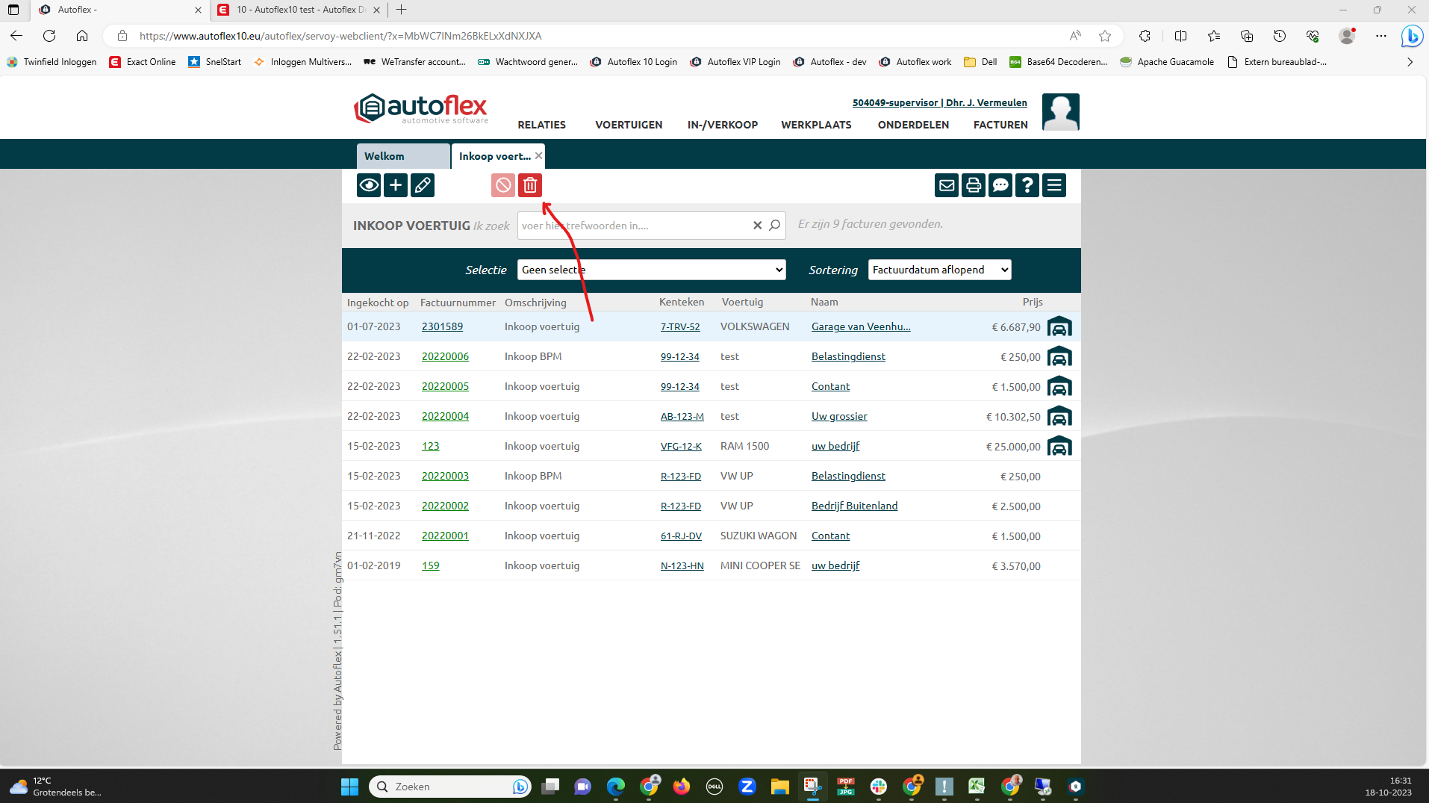Click the search keywords input field
The width and height of the screenshot is (1429, 803).
point(633,226)
